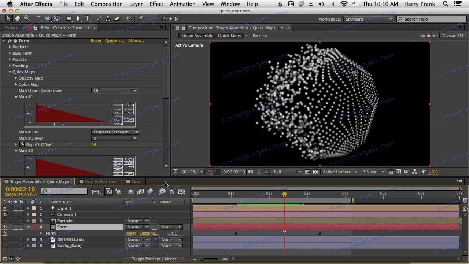Choose the Type text tool
This screenshot has width=469, height=264.
tap(87, 18)
